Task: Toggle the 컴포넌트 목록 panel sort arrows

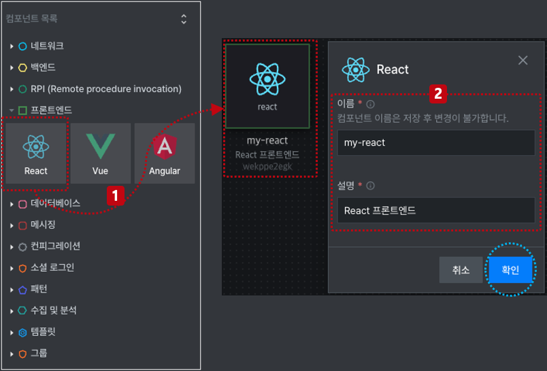Action: [x=184, y=19]
